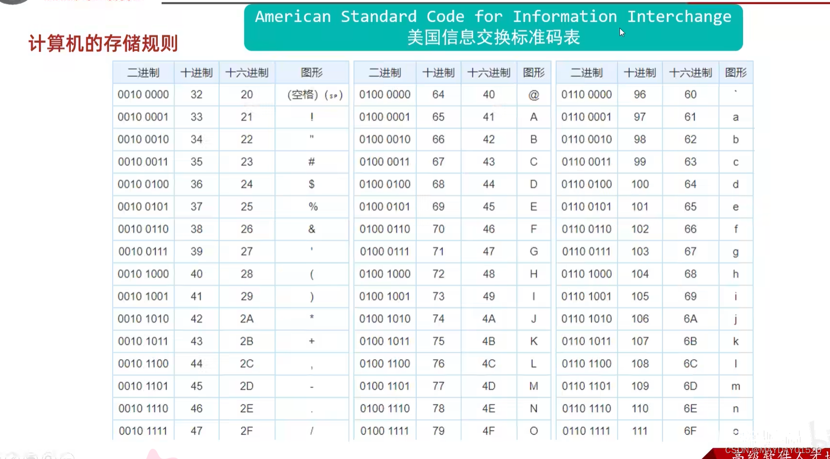
Task: Click the uppercase G glyph cell
Action: point(534,252)
